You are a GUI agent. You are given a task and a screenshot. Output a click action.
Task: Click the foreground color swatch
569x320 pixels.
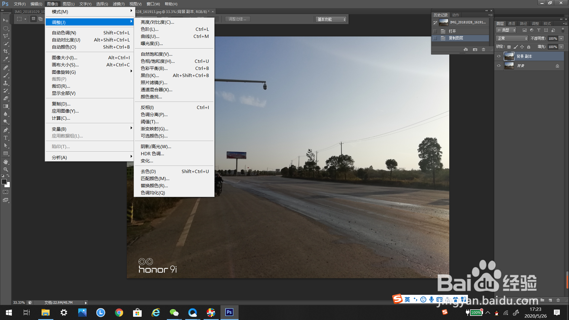(x=4, y=182)
